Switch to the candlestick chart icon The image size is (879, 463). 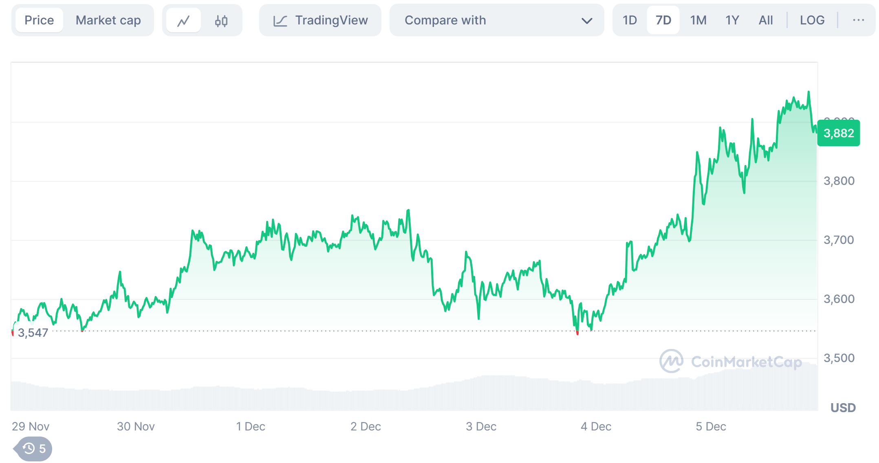pyautogui.click(x=220, y=20)
